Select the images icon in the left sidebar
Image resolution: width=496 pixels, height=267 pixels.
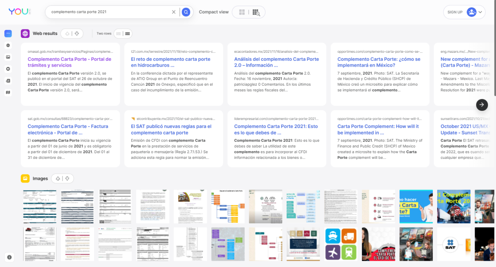8,57
